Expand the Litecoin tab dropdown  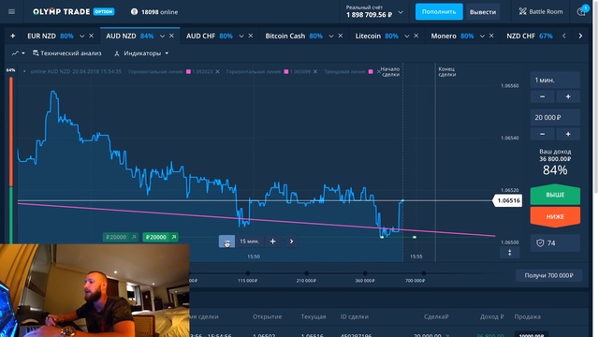pyautogui.click(x=406, y=36)
